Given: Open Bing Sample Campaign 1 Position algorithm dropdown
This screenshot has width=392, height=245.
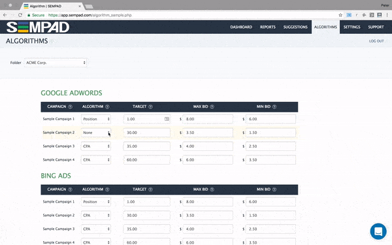Looking at the screenshot, I should point(96,202).
